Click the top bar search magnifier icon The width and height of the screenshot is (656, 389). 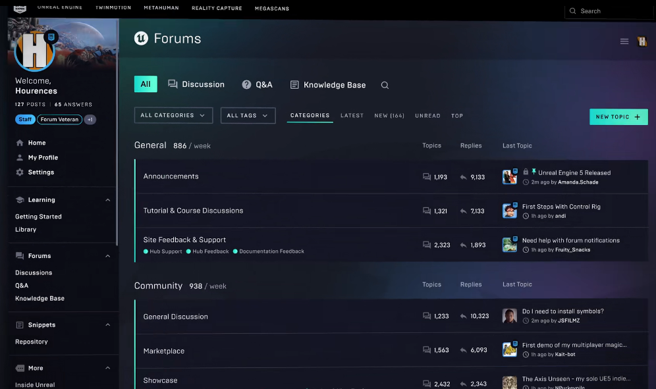573,11
